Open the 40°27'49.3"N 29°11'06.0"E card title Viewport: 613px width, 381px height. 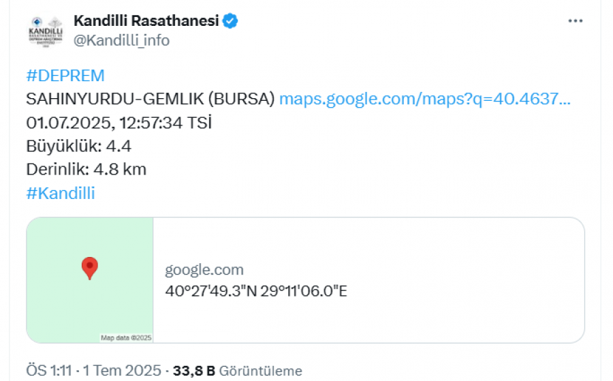tap(256, 291)
